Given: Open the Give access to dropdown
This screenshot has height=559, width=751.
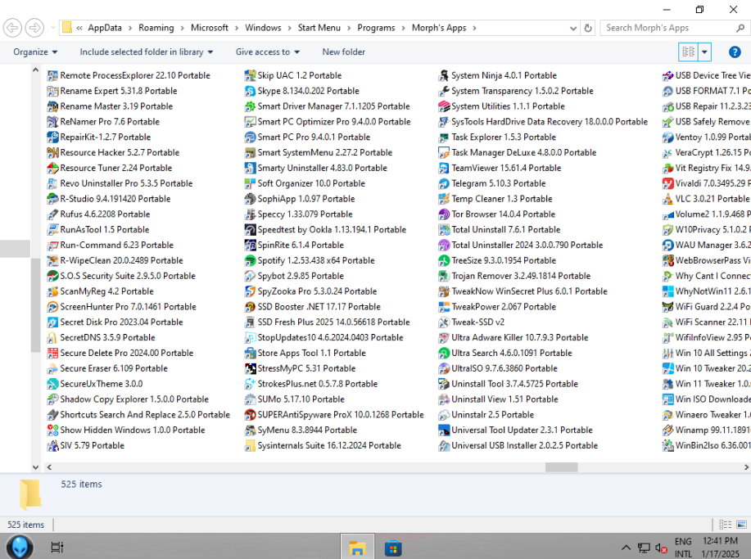Looking at the screenshot, I should [267, 52].
